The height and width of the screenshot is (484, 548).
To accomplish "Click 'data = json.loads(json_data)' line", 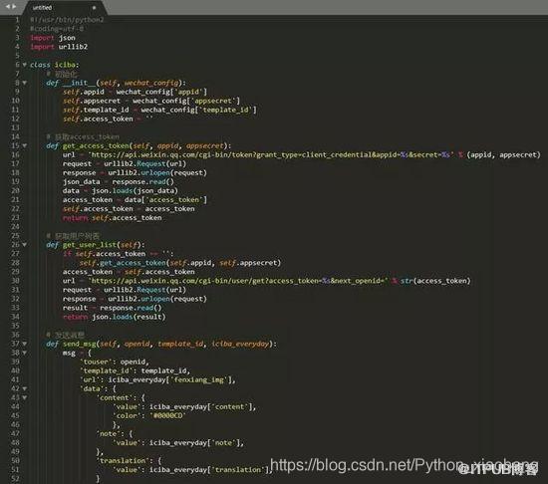I will pyautogui.click(x=121, y=191).
